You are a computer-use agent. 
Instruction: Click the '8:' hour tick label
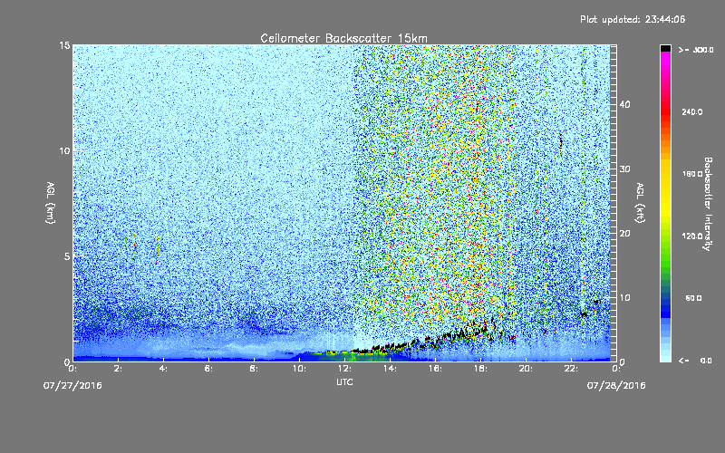255,369
